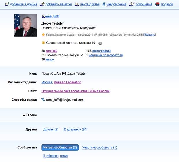
Task: Click the friends feed icon beside 'лента друзей'
Action: (x=77, y=4)
